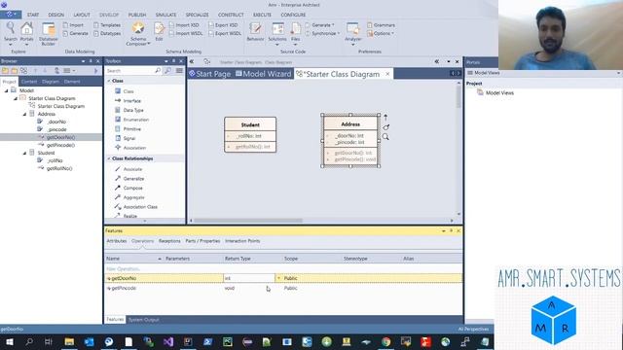Select the Association Class tool

[136, 207]
